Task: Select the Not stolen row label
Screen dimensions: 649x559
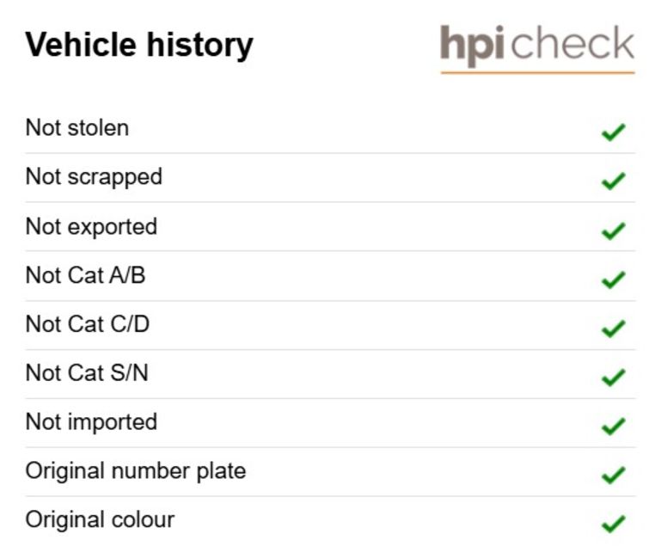Action: 77,127
